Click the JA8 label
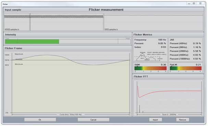 pos(172,40)
